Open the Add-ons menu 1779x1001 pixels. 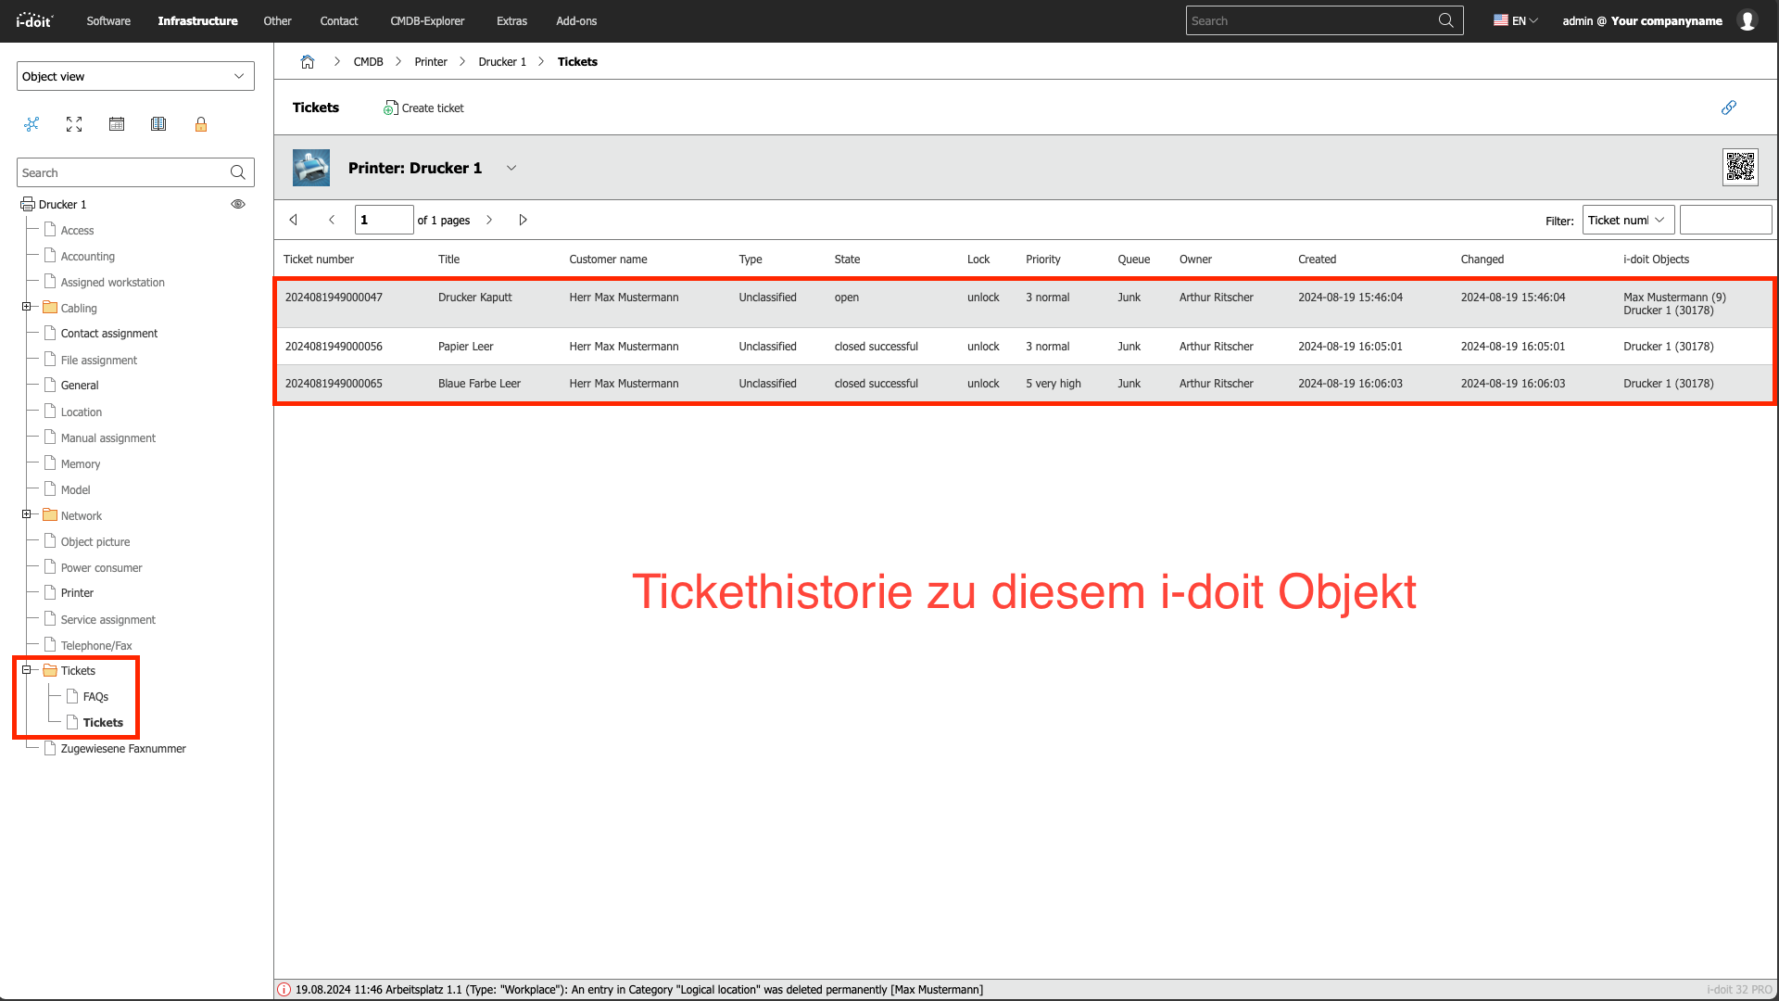(576, 20)
